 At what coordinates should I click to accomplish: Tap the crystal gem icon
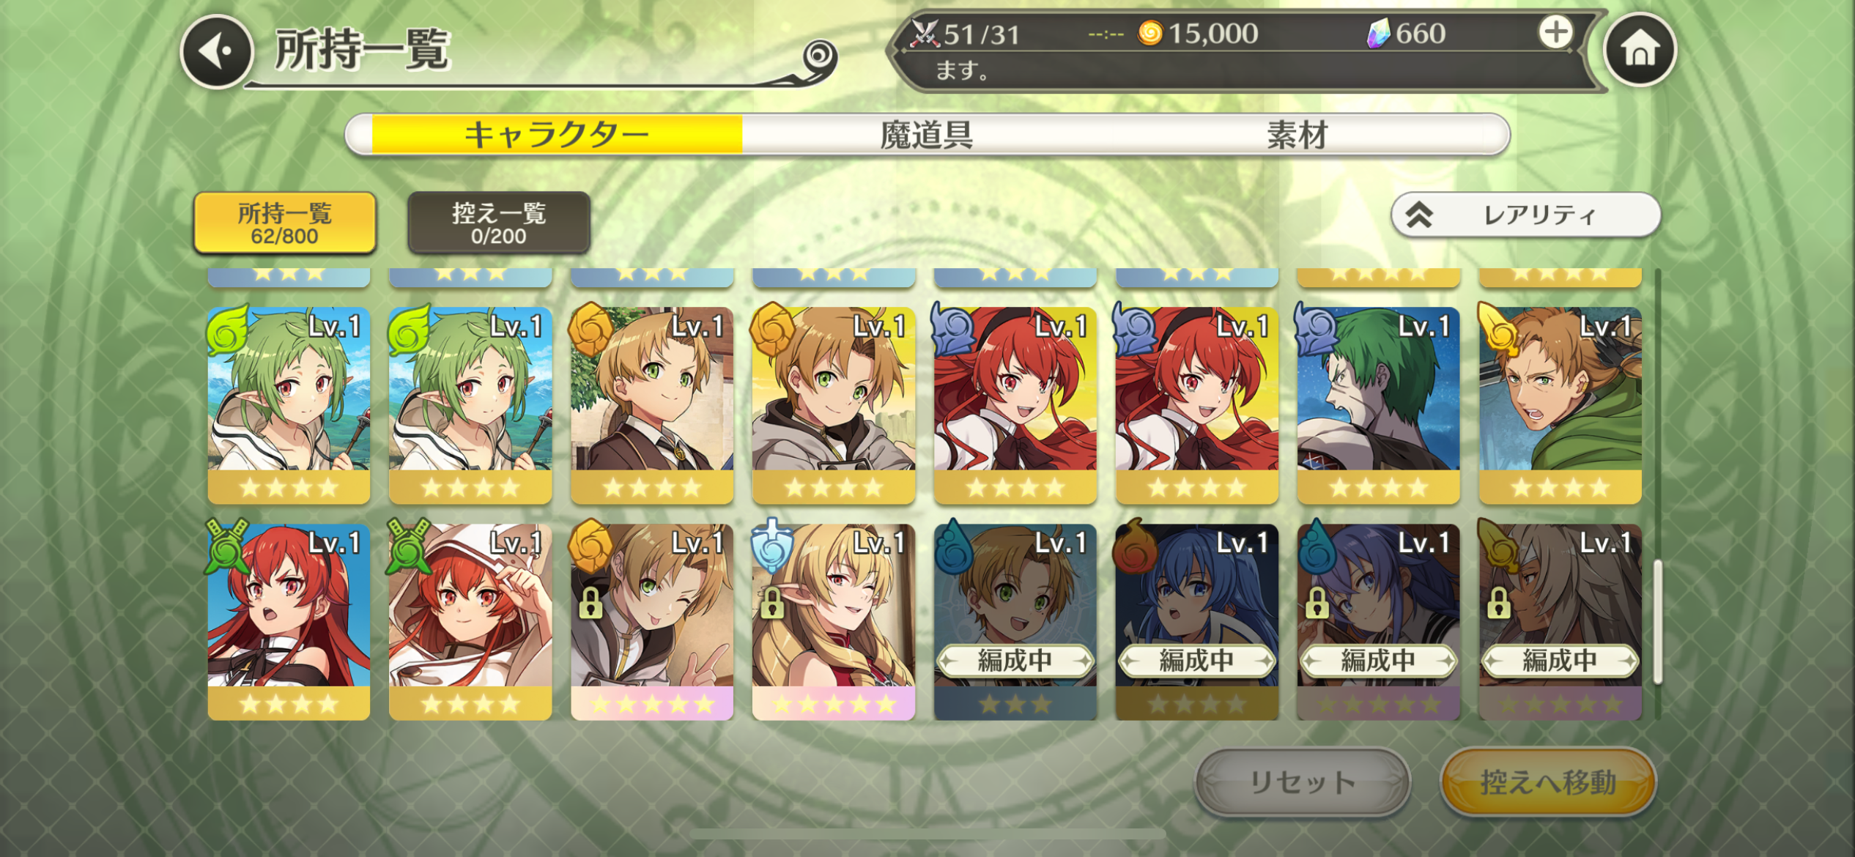[1378, 34]
